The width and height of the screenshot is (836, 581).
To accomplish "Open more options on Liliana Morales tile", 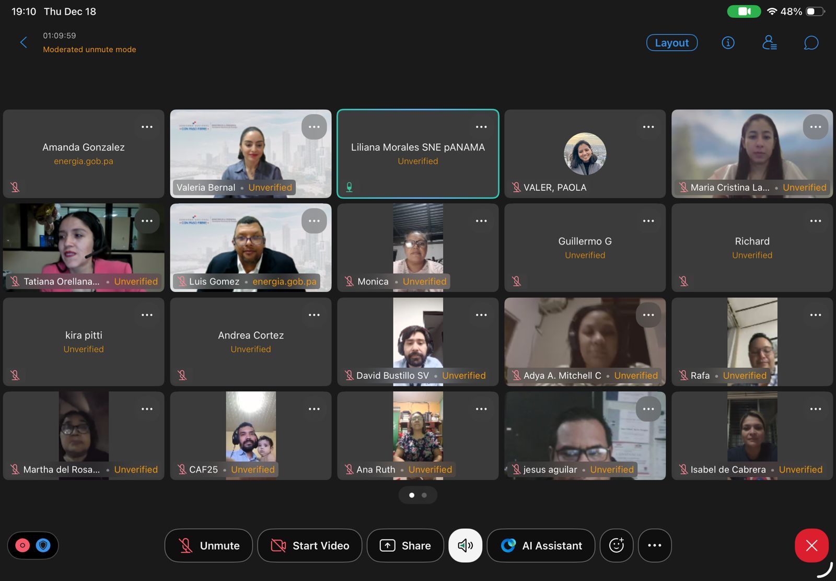I will [481, 127].
